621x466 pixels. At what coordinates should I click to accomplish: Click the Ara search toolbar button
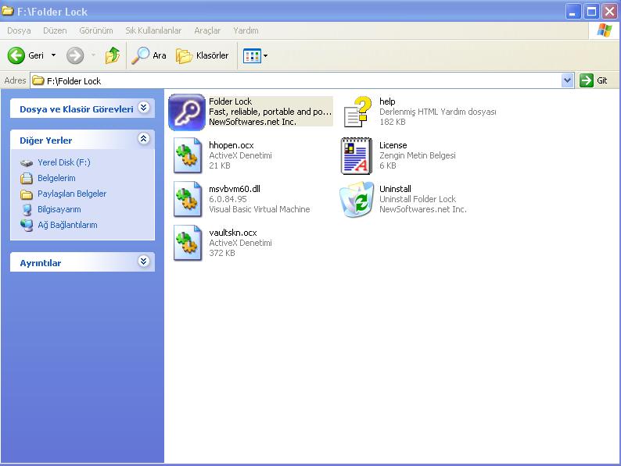click(x=149, y=55)
